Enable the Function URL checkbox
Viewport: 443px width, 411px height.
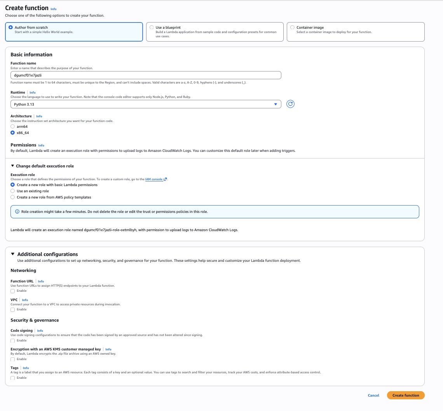pyautogui.click(x=13, y=291)
